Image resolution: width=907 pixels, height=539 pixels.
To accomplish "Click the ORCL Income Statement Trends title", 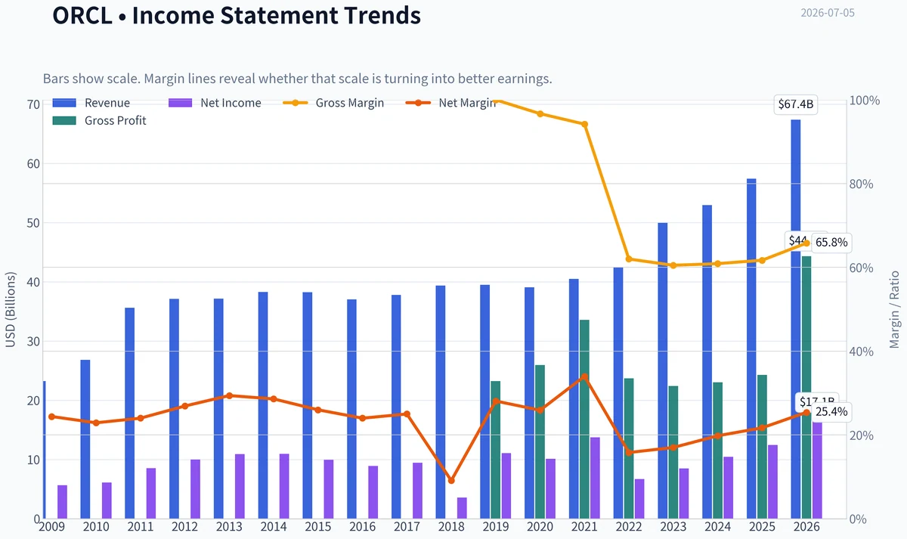I will tap(237, 14).
